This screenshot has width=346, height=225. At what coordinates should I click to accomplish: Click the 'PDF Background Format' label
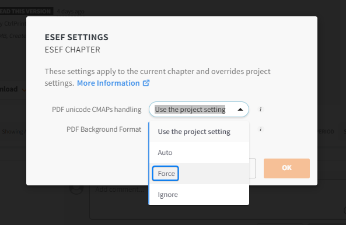104,129
